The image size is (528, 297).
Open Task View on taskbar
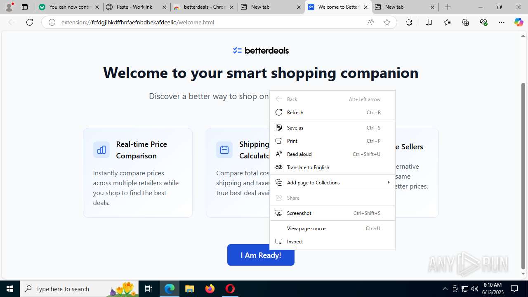coord(148,289)
